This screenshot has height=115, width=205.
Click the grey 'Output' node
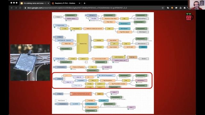(x=58, y=17)
